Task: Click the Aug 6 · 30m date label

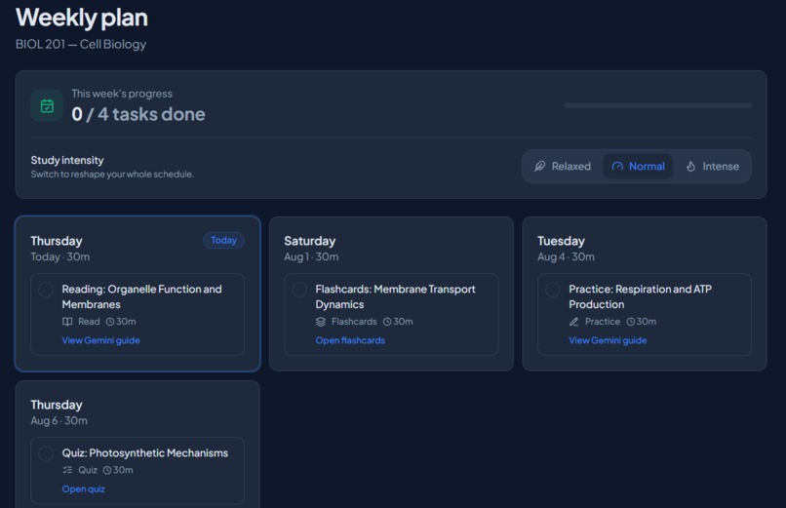Action: click(59, 420)
